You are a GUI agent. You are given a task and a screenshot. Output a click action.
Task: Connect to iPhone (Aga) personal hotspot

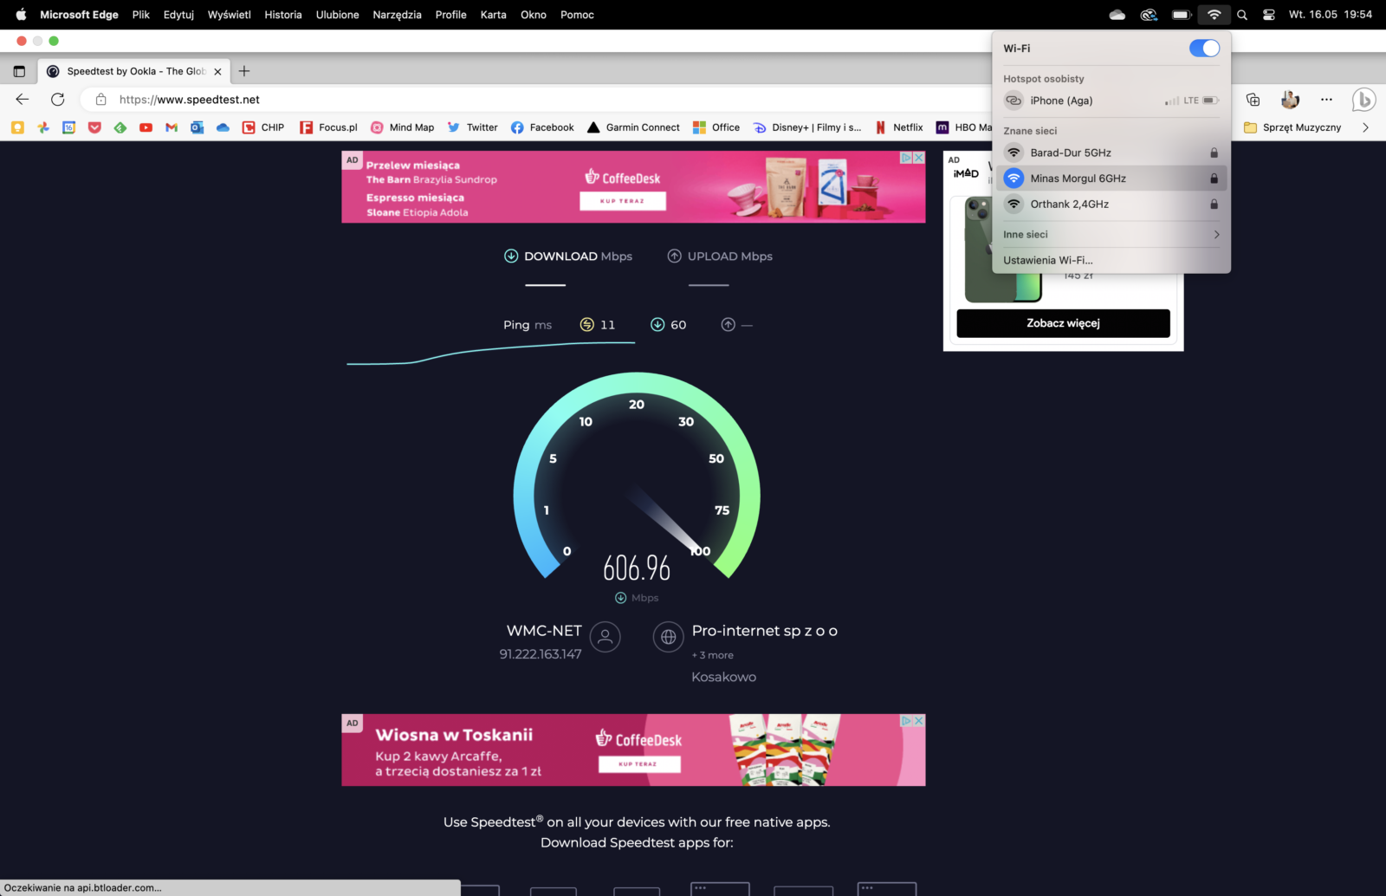click(x=1061, y=101)
